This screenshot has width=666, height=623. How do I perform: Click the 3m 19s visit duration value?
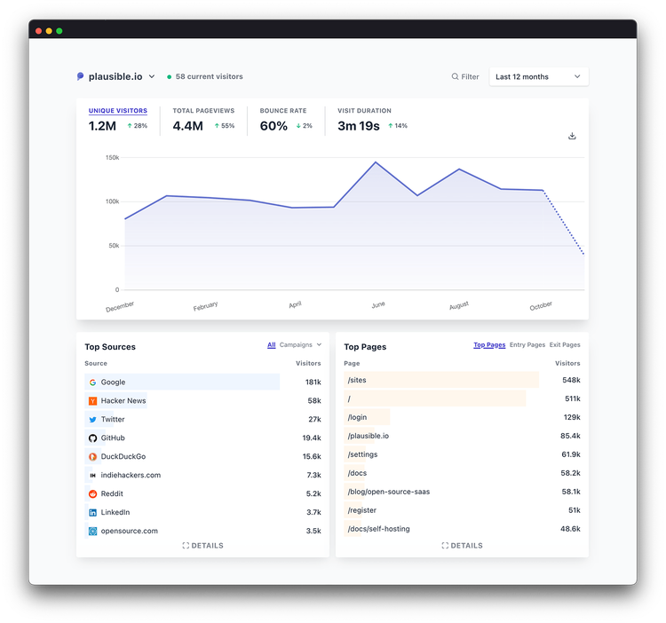(359, 126)
